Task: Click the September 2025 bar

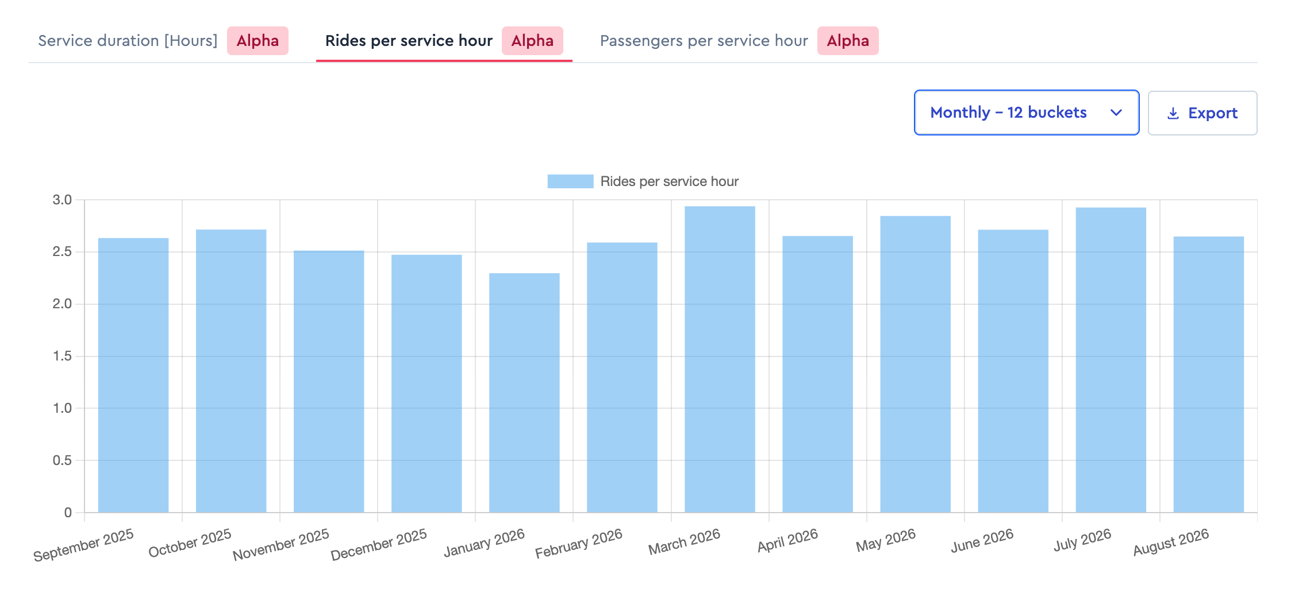Action: [x=133, y=375]
